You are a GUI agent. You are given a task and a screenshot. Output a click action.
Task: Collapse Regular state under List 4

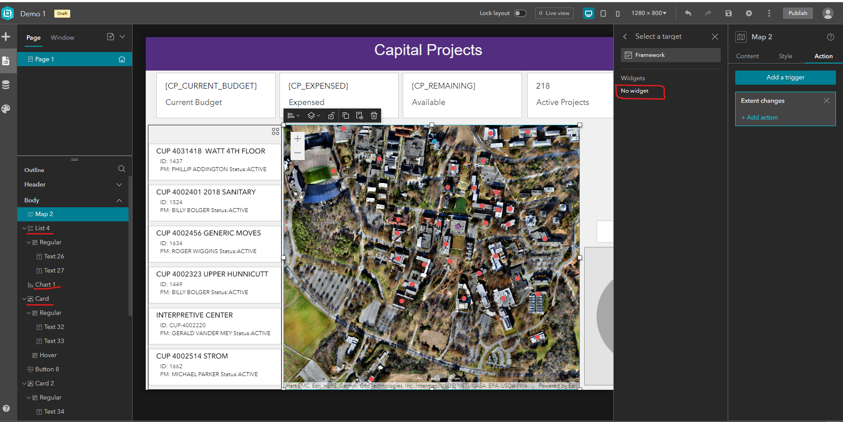(x=29, y=242)
